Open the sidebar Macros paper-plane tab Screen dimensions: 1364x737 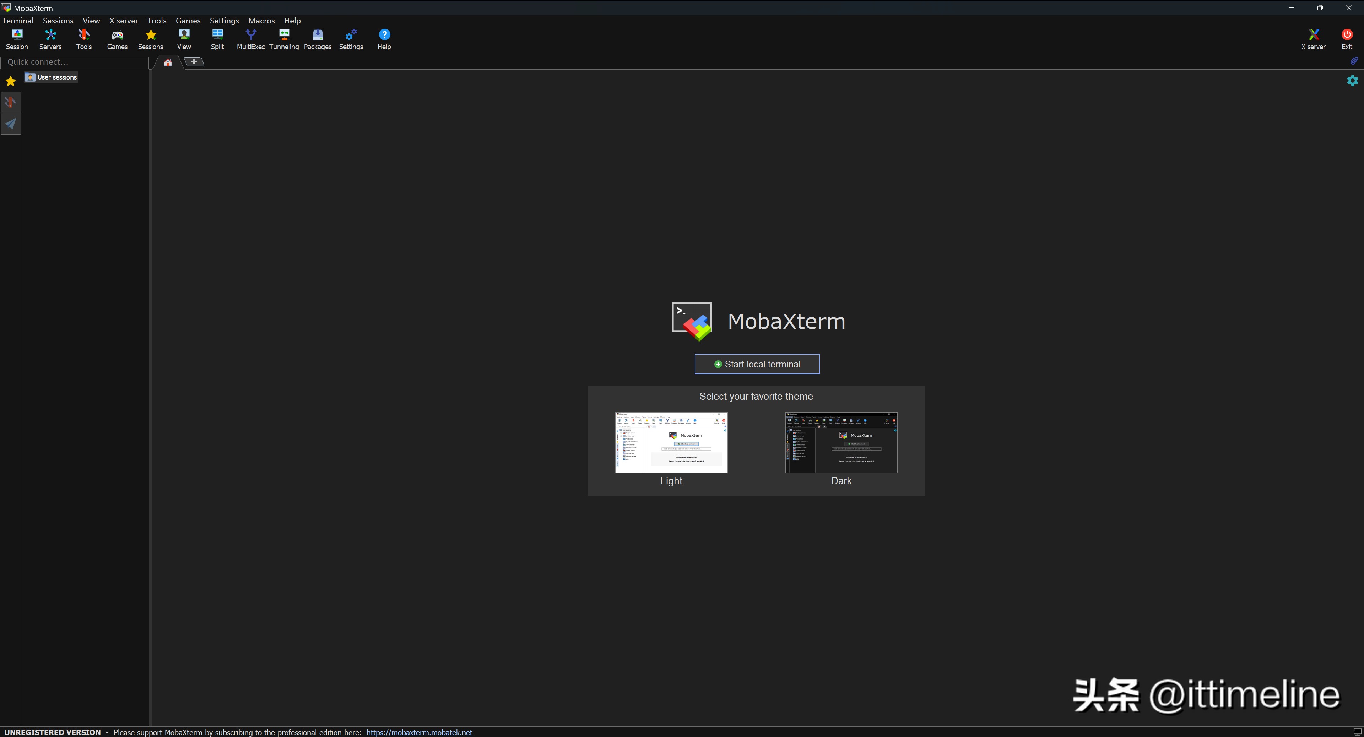[x=11, y=124]
